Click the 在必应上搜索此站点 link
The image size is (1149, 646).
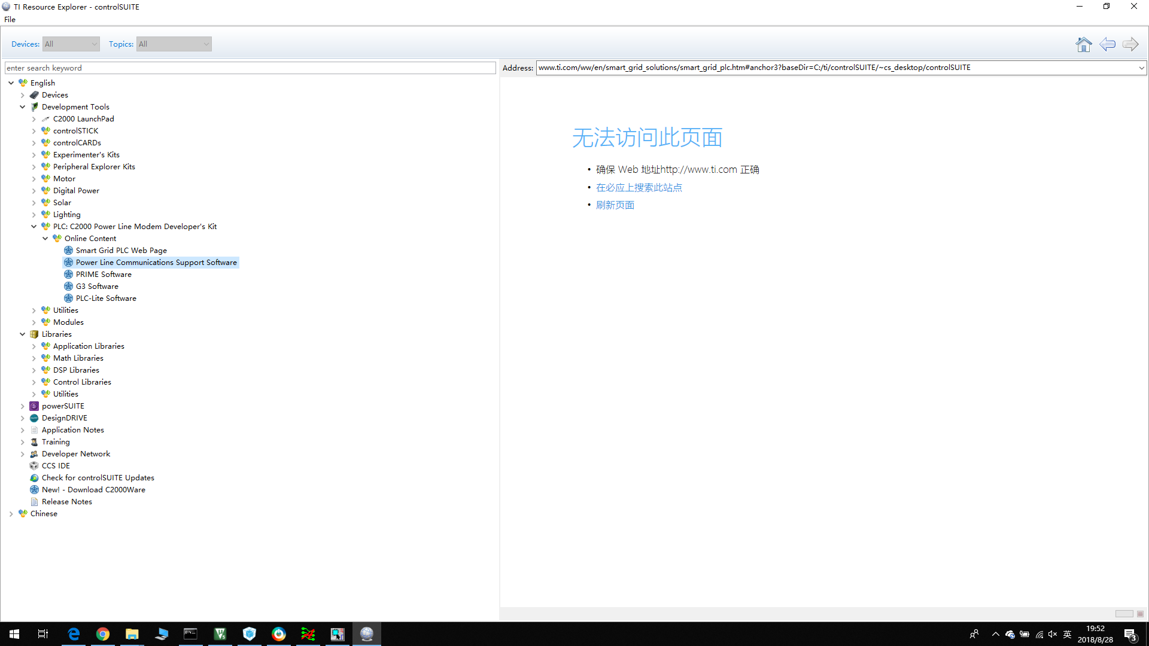(x=639, y=188)
